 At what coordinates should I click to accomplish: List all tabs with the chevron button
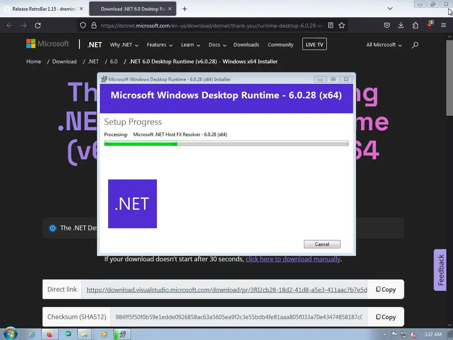coord(390,9)
